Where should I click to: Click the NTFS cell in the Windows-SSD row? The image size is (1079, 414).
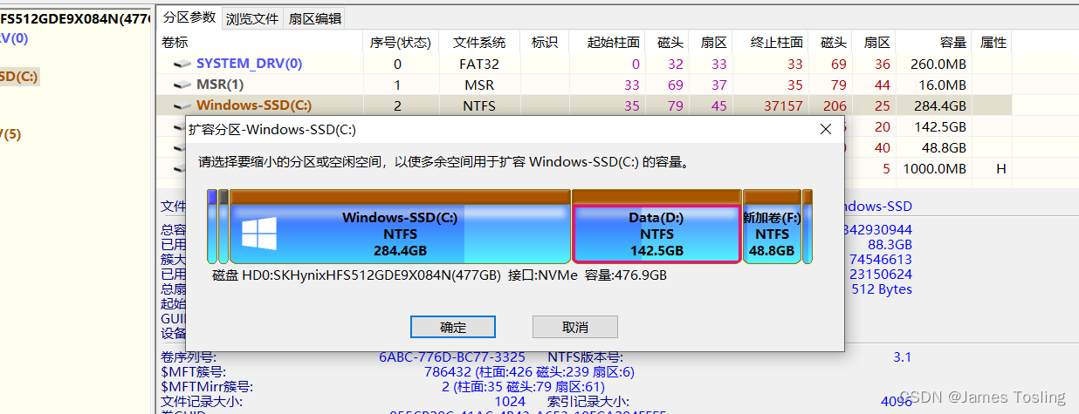tap(479, 105)
